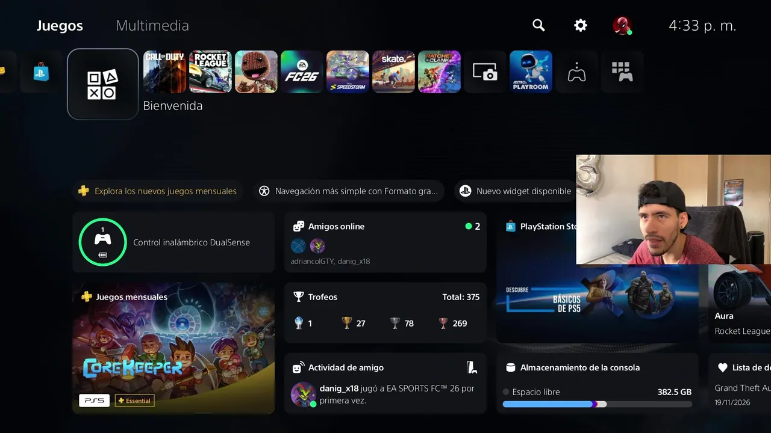Click the gold trophy icon

[346, 323]
